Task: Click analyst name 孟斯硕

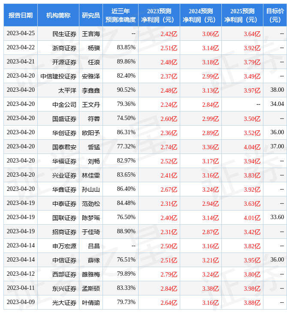Action: click(x=91, y=289)
